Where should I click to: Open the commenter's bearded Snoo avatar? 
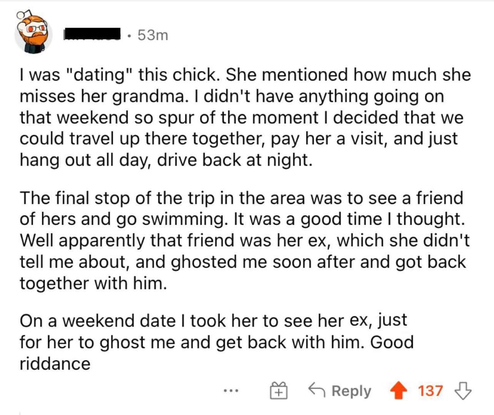[33, 35]
